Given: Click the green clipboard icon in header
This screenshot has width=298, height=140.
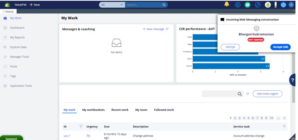Looking at the screenshot, I should tap(268, 5).
